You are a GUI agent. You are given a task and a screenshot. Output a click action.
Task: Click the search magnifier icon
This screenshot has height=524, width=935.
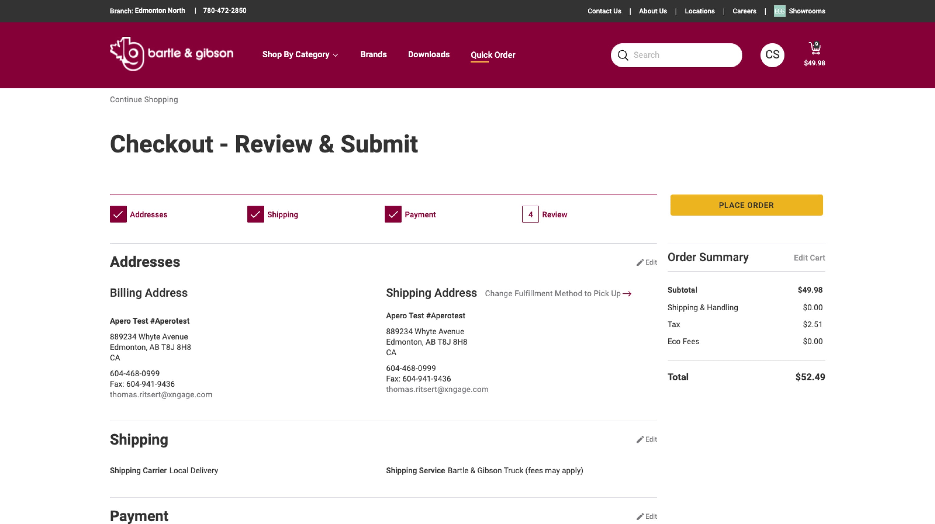pos(623,55)
